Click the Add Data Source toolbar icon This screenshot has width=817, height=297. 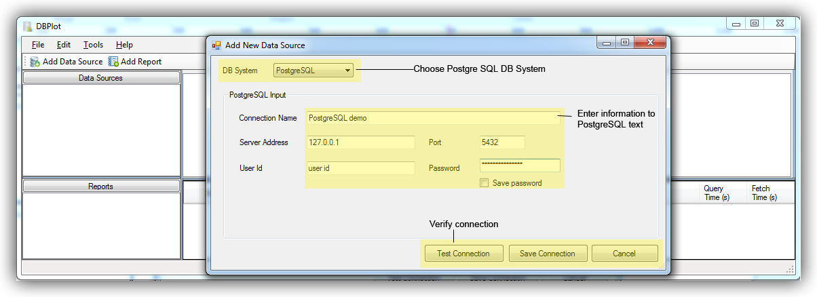click(x=35, y=62)
